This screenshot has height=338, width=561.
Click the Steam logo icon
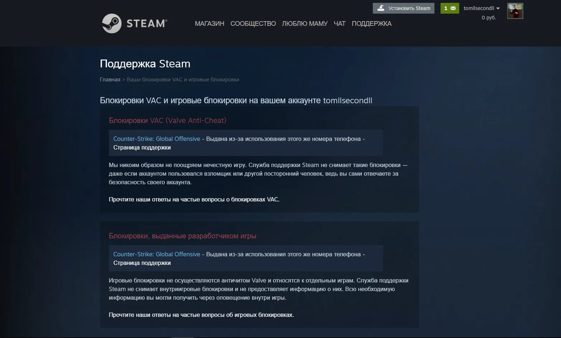(112, 24)
